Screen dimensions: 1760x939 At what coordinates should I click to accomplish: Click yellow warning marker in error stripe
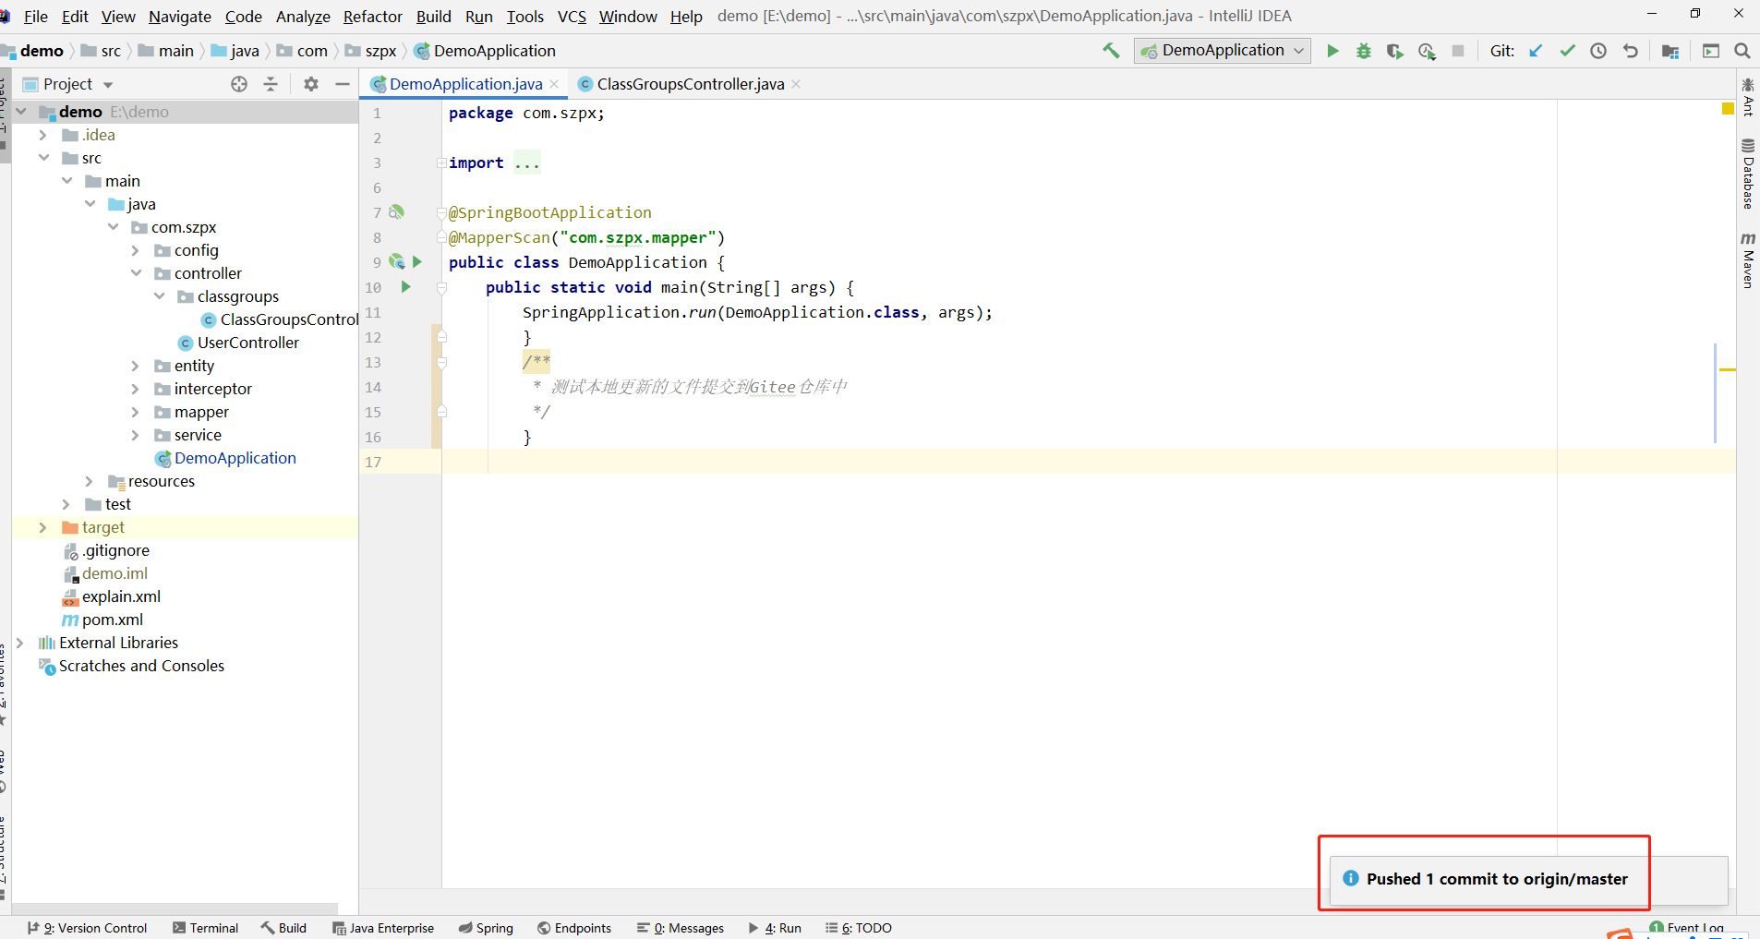click(x=1728, y=369)
